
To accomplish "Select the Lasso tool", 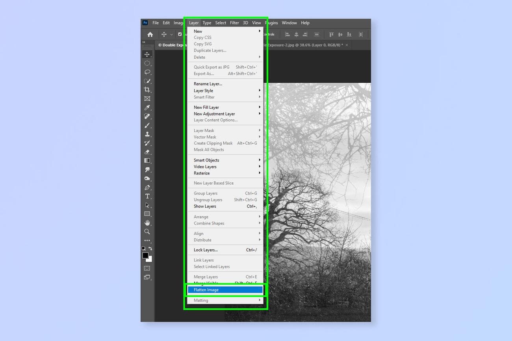I will click(x=147, y=72).
